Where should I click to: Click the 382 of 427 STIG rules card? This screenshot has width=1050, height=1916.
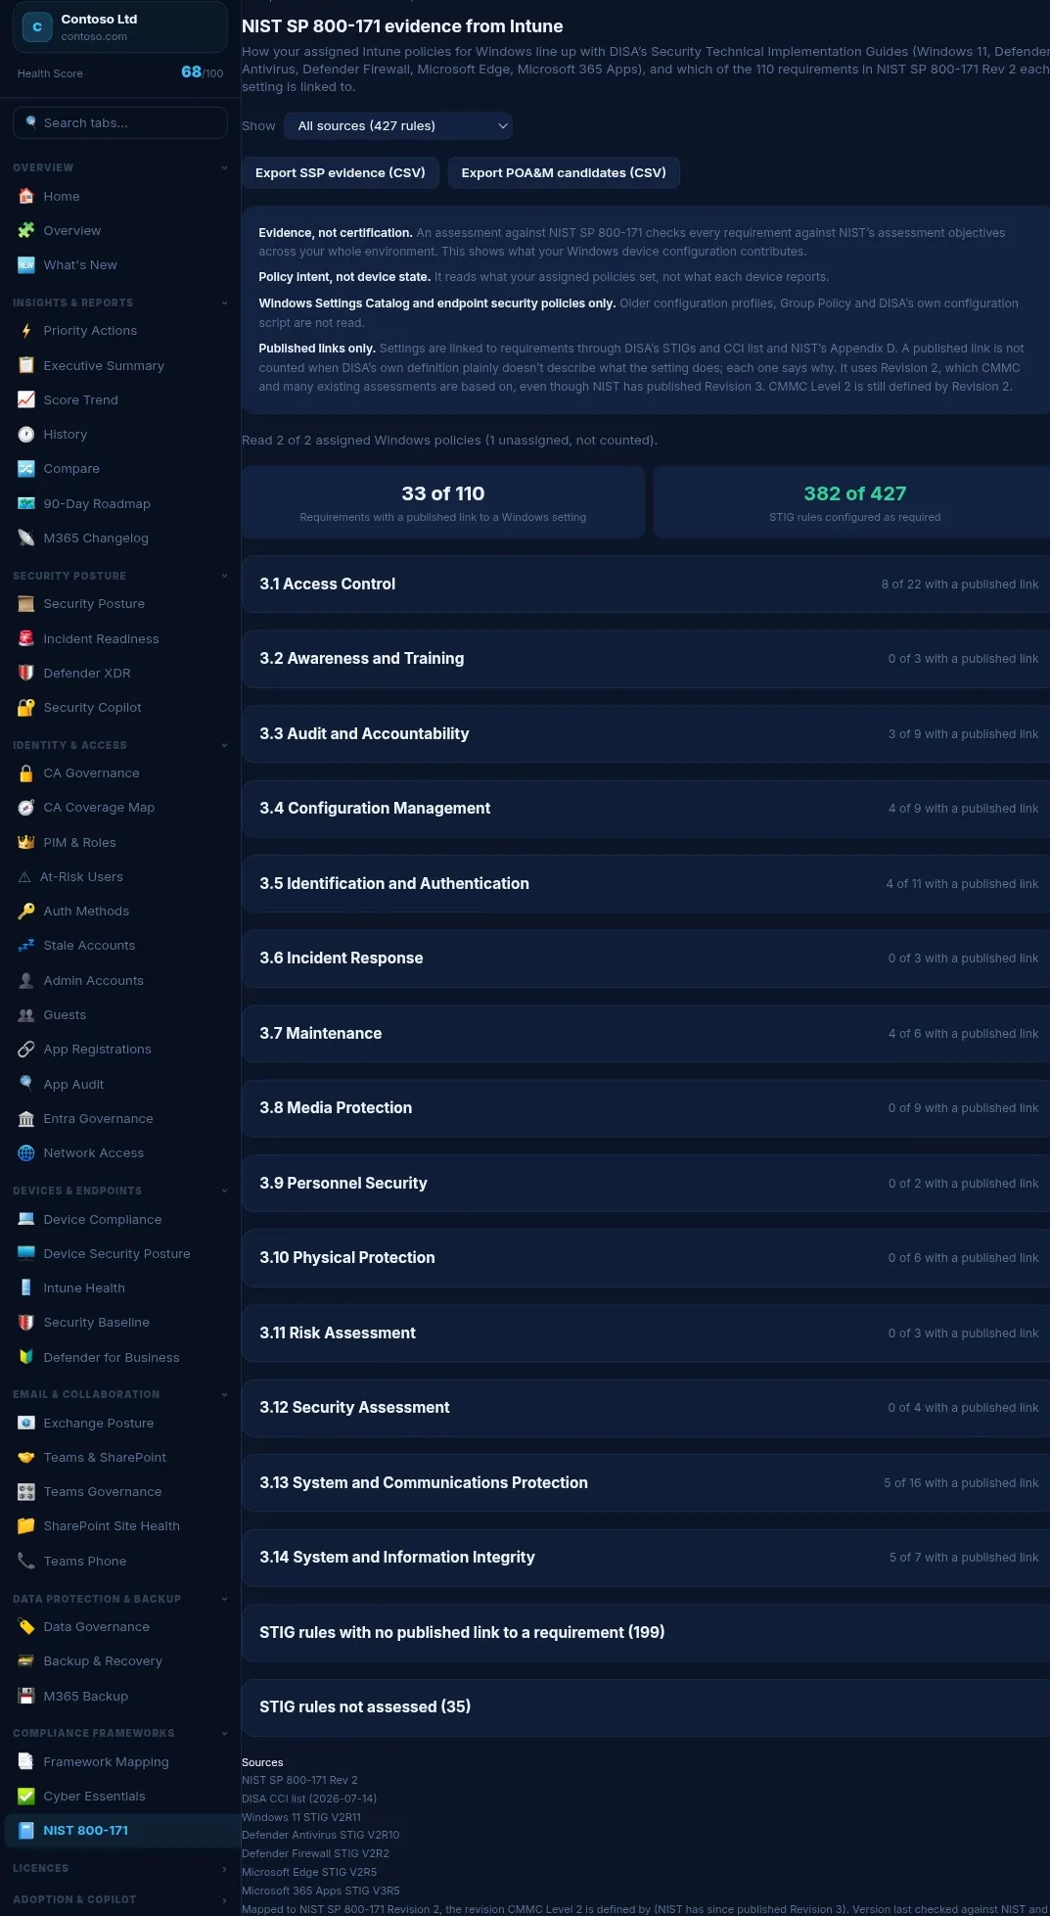(x=852, y=502)
